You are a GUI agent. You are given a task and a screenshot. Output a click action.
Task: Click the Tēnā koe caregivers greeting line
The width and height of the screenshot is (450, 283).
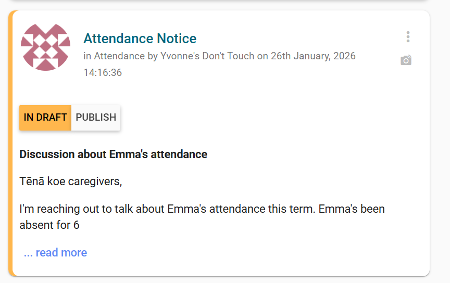tap(70, 182)
